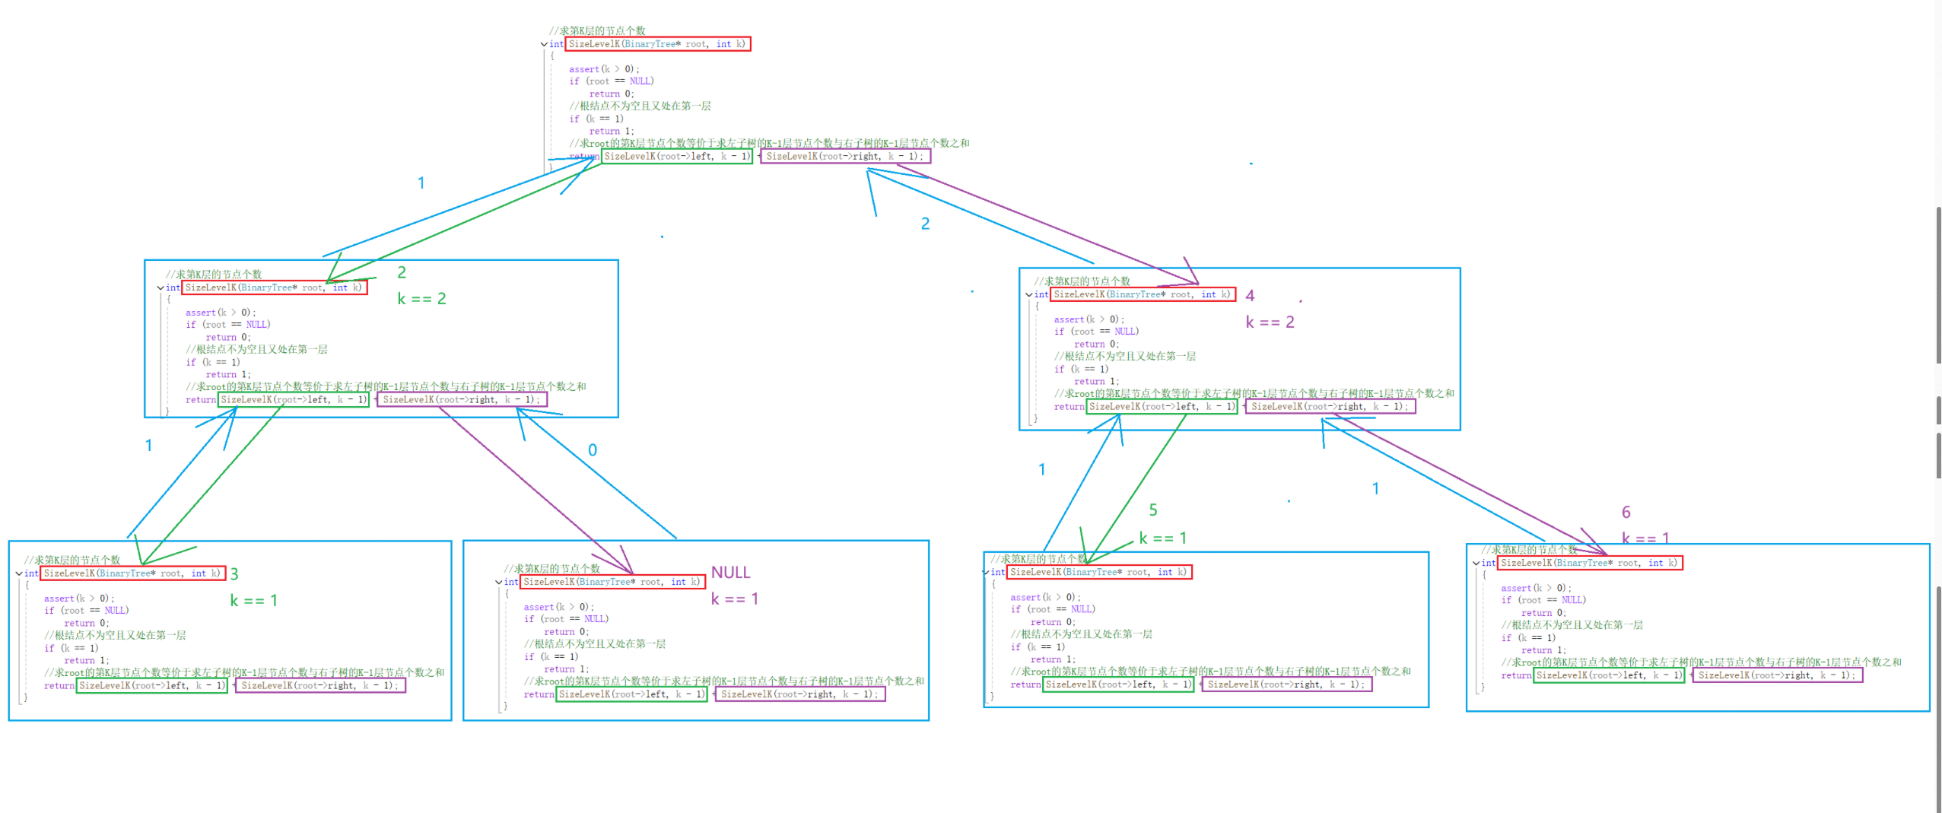Collapse the function in the code block numbered 2
Screen dimensions: 1942x813
(161, 287)
